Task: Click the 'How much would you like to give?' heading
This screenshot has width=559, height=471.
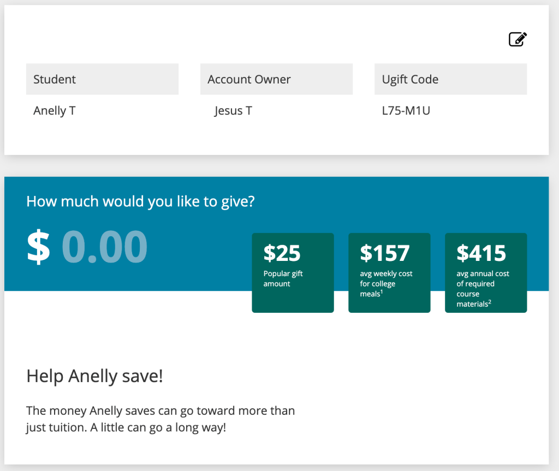Action: 140,201
